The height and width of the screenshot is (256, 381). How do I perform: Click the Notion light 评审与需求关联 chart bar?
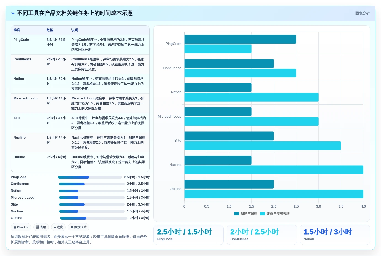pos(251,97)
